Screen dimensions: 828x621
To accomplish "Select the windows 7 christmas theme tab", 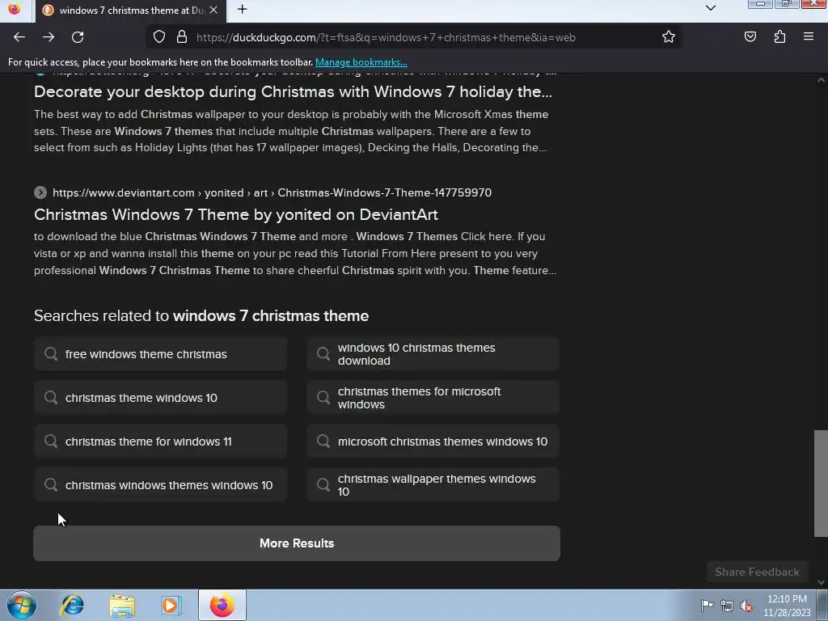I will tap(131, 11).
